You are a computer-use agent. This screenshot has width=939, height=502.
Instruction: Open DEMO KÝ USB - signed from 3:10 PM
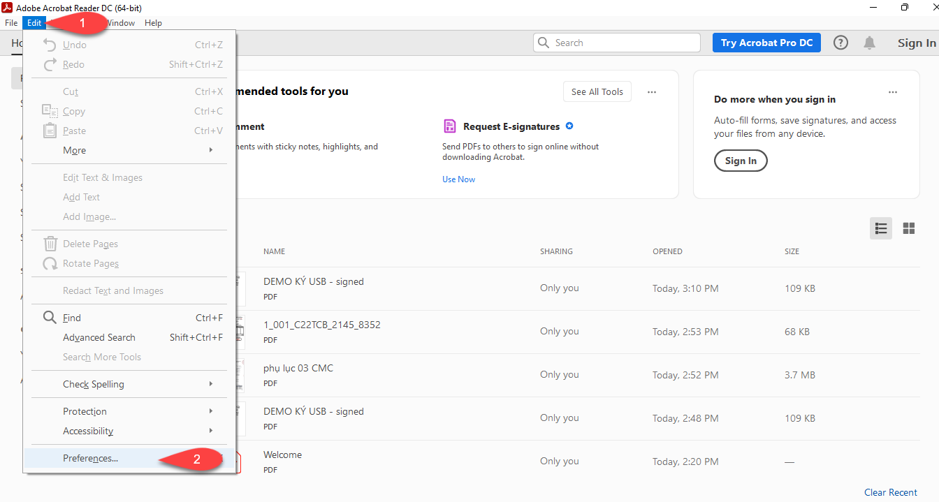pos(314,281)
